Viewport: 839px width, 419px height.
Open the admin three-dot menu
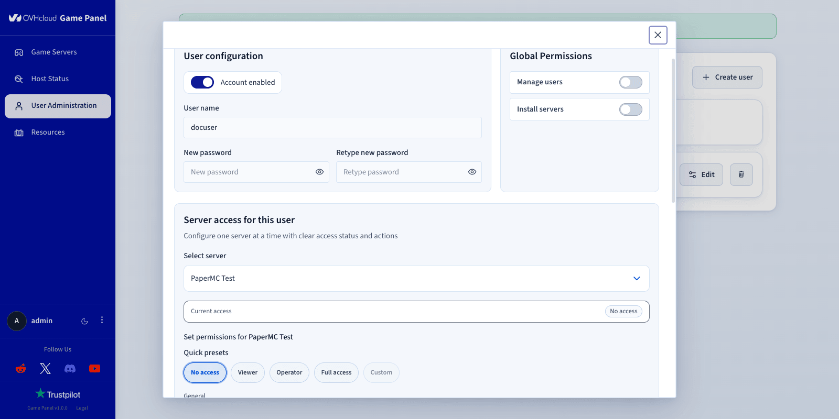click(102, 320)
